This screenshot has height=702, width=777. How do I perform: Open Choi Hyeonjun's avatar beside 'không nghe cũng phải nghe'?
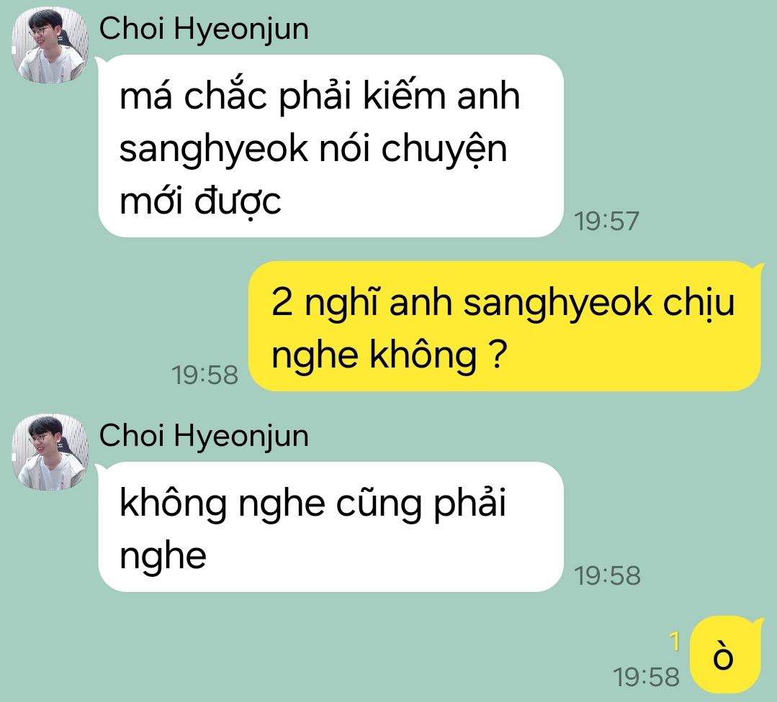pyautogui.click(x=50, y=452)
